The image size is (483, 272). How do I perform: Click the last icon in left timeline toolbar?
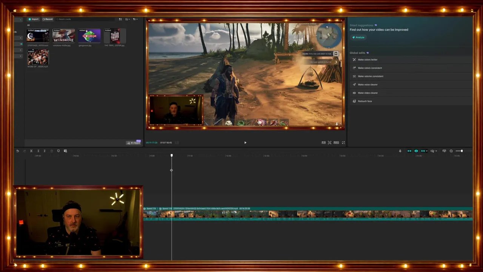pos(65,151)
